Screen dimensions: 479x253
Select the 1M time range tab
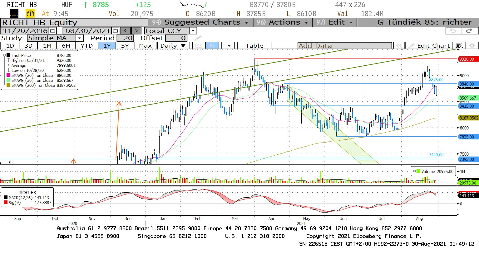[x=47, y=46]
